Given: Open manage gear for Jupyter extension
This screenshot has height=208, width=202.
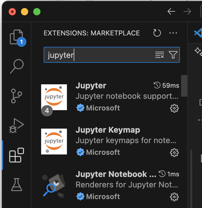Looking at the screenshot, I should (x=174, y=108).
